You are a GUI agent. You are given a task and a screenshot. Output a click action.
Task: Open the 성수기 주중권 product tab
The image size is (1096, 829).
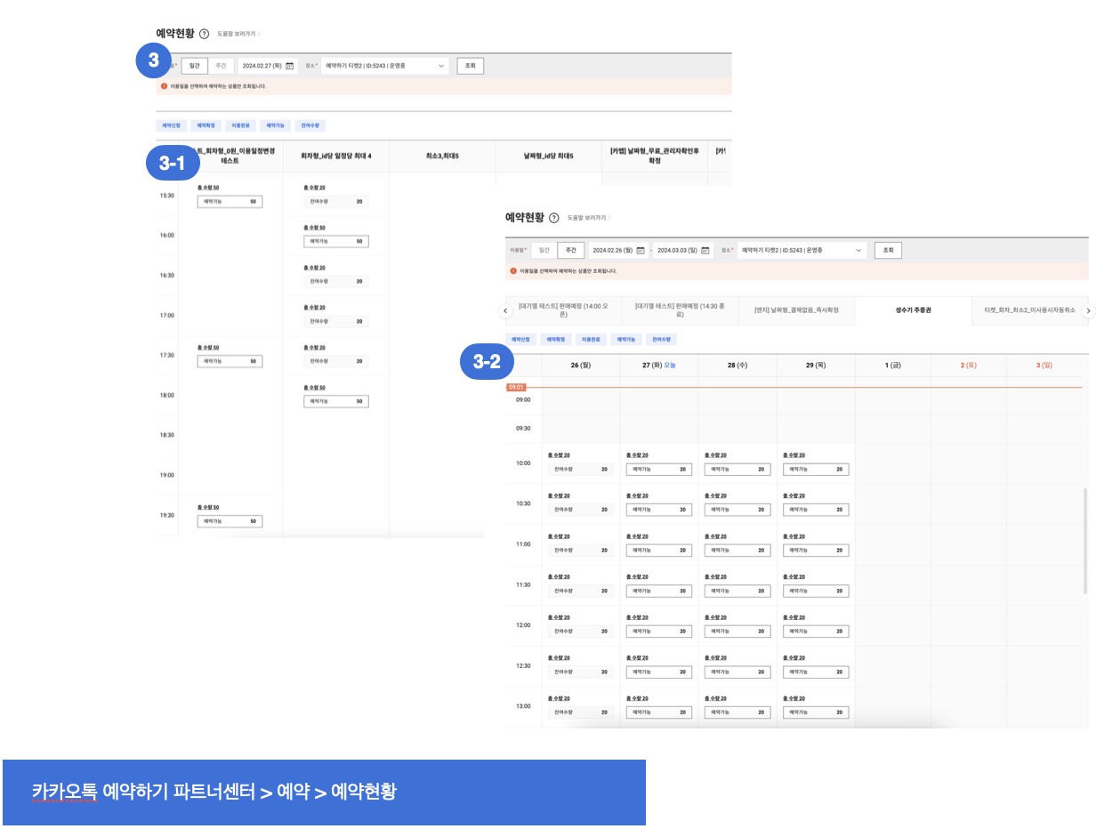point(914,310)
